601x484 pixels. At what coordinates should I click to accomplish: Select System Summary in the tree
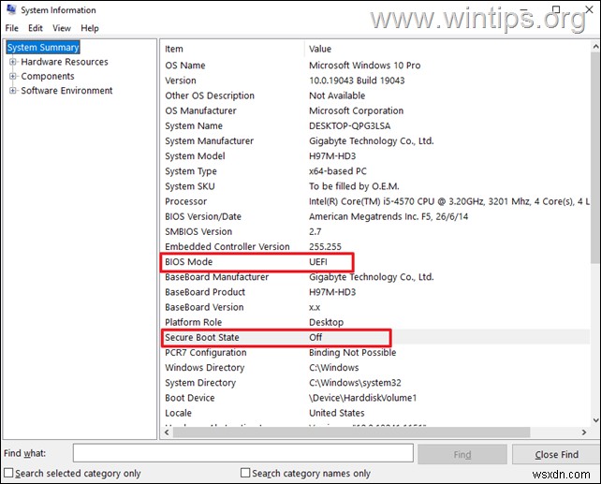tap(43, 47)
